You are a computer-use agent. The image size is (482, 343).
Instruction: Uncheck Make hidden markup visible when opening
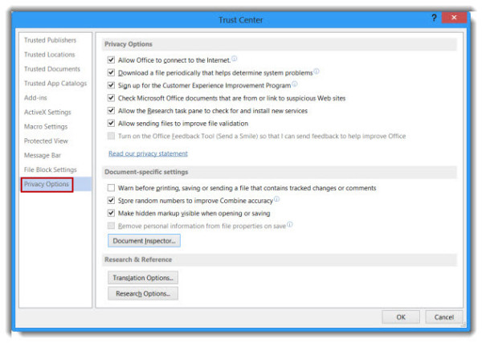coord(111,213)
